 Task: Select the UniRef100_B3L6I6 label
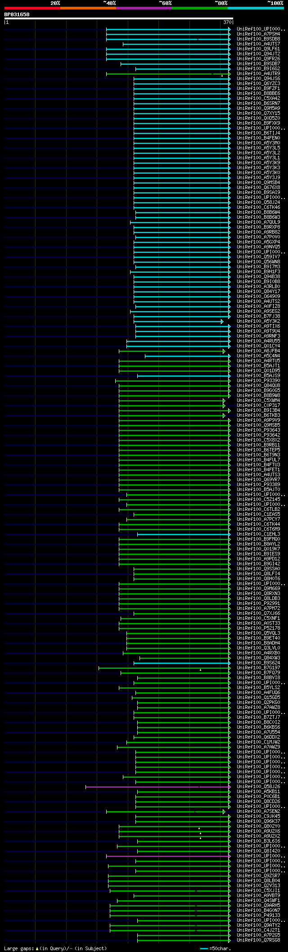[x=258, y=841]
